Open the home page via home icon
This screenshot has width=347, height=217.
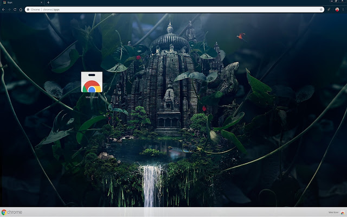point(21,10)
